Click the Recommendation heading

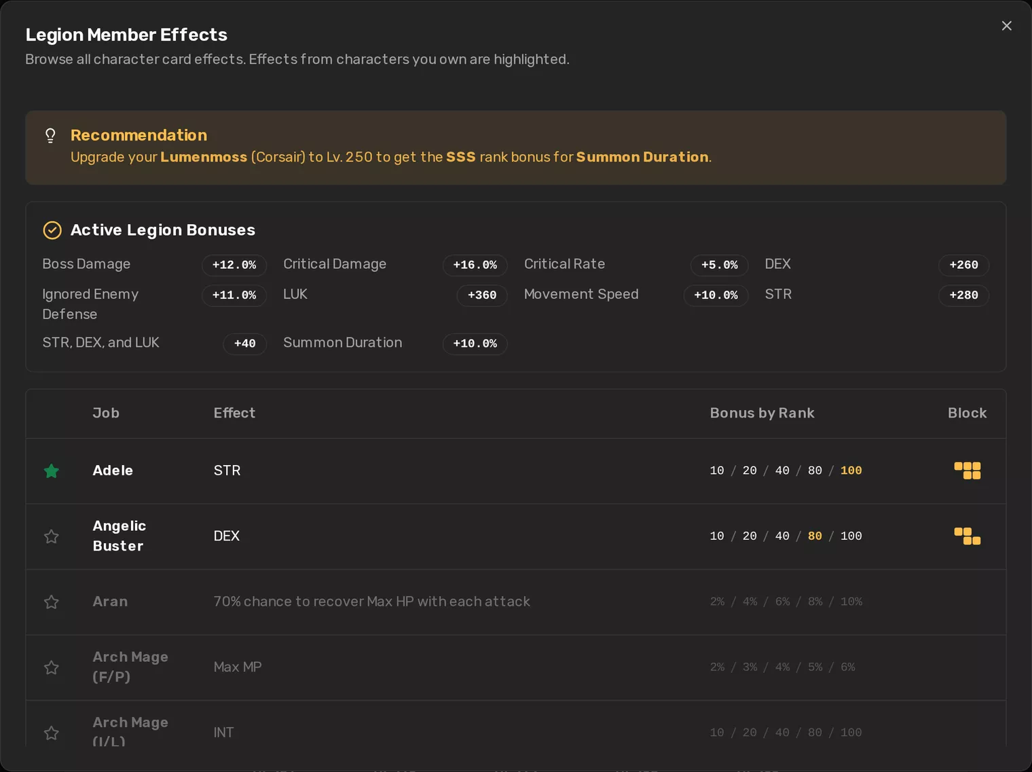tap(139, 135)
